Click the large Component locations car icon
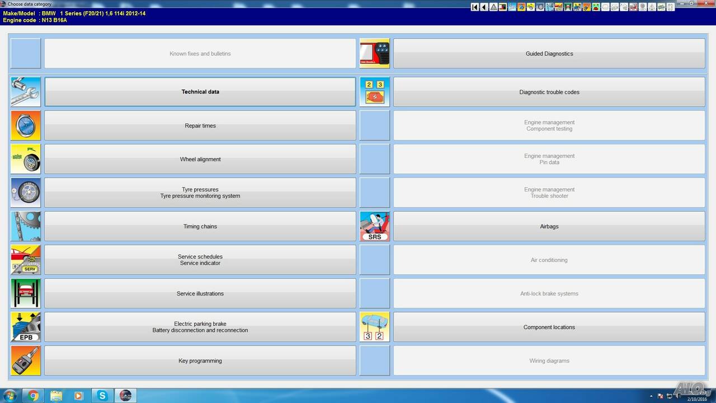Image resolution: width=716 pixels, height=403 pixels. click(375, 327)
